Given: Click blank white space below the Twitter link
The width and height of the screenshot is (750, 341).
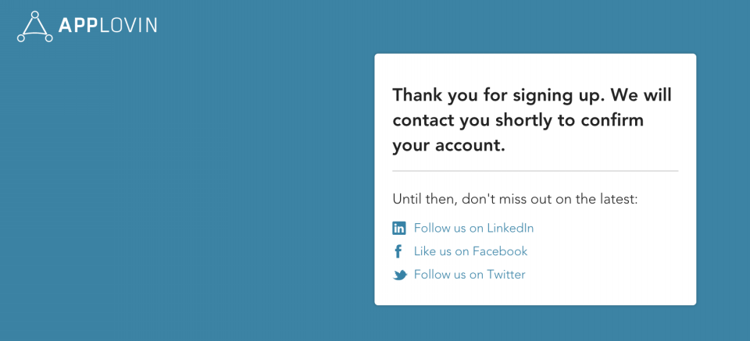Looking at the screenshot, I should [535, 293].
